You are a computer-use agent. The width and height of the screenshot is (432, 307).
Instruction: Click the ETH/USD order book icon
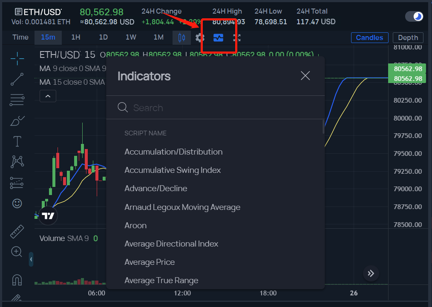pyautogui.click(x=18, y=12)
